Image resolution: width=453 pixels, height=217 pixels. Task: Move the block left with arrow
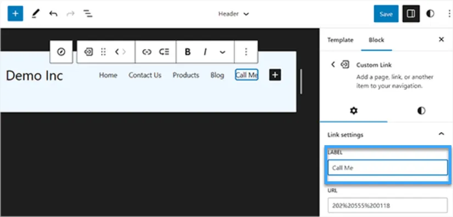(x=116, y=52)
